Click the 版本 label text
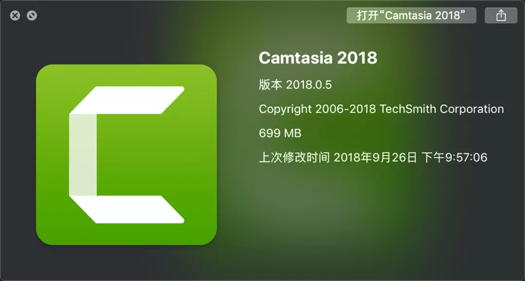 [270, 84]
